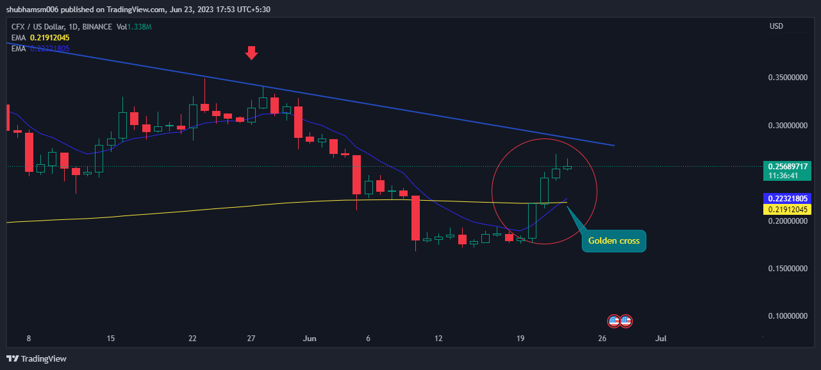This screenshot has width=821, height=370.
Task: Click the 22 date label on time axis
Action: pos(192,338)
